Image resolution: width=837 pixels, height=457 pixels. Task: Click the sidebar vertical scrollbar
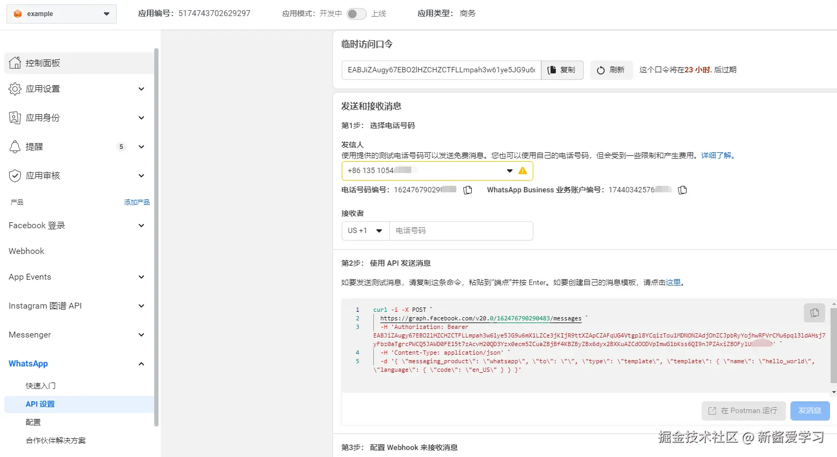point(156,237)
